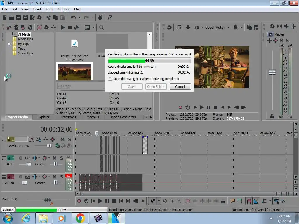The image size is (299, 224).
Task: Open the File menu
Action: point(5,9)
